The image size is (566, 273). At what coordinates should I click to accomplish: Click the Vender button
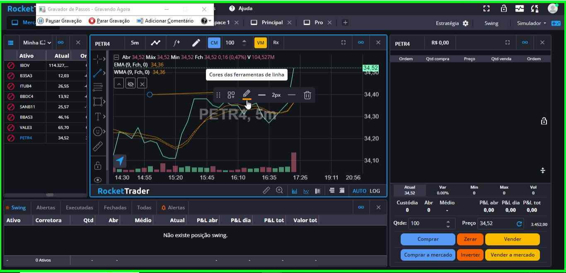pyautogui.click(x=513, y=239)
